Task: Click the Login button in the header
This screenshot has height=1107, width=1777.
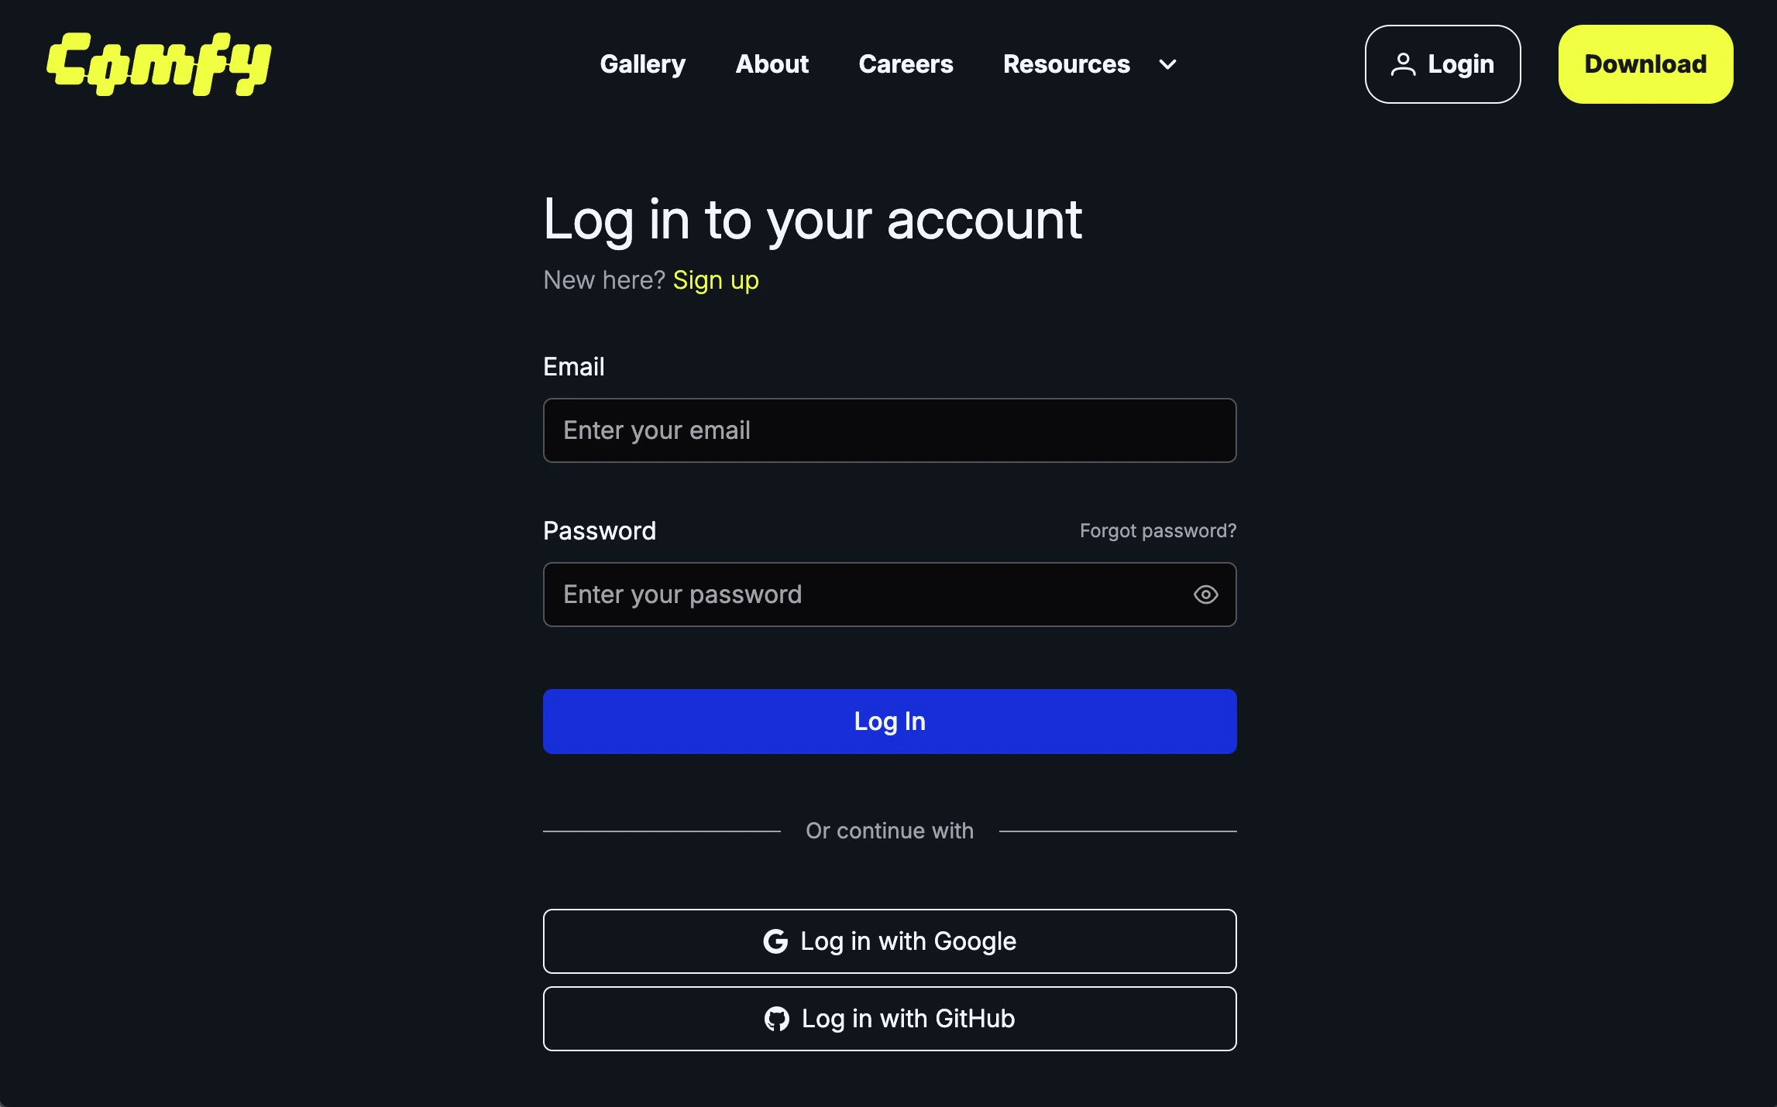Action: tap(1442, 64)
